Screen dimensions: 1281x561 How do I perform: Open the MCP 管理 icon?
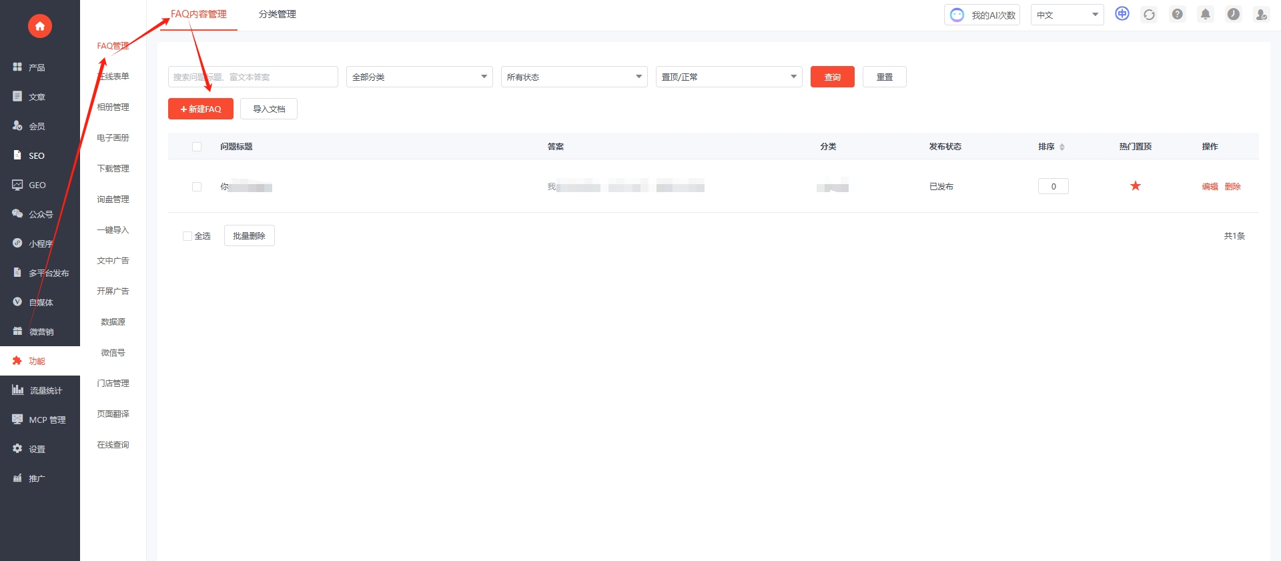(x=17, y=420)
